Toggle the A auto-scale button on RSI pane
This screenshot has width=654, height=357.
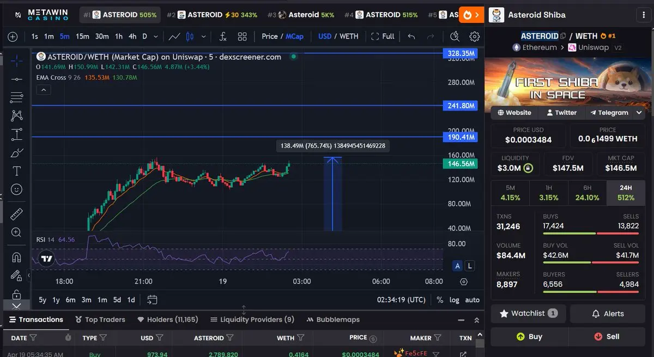(x=457, y=266)
